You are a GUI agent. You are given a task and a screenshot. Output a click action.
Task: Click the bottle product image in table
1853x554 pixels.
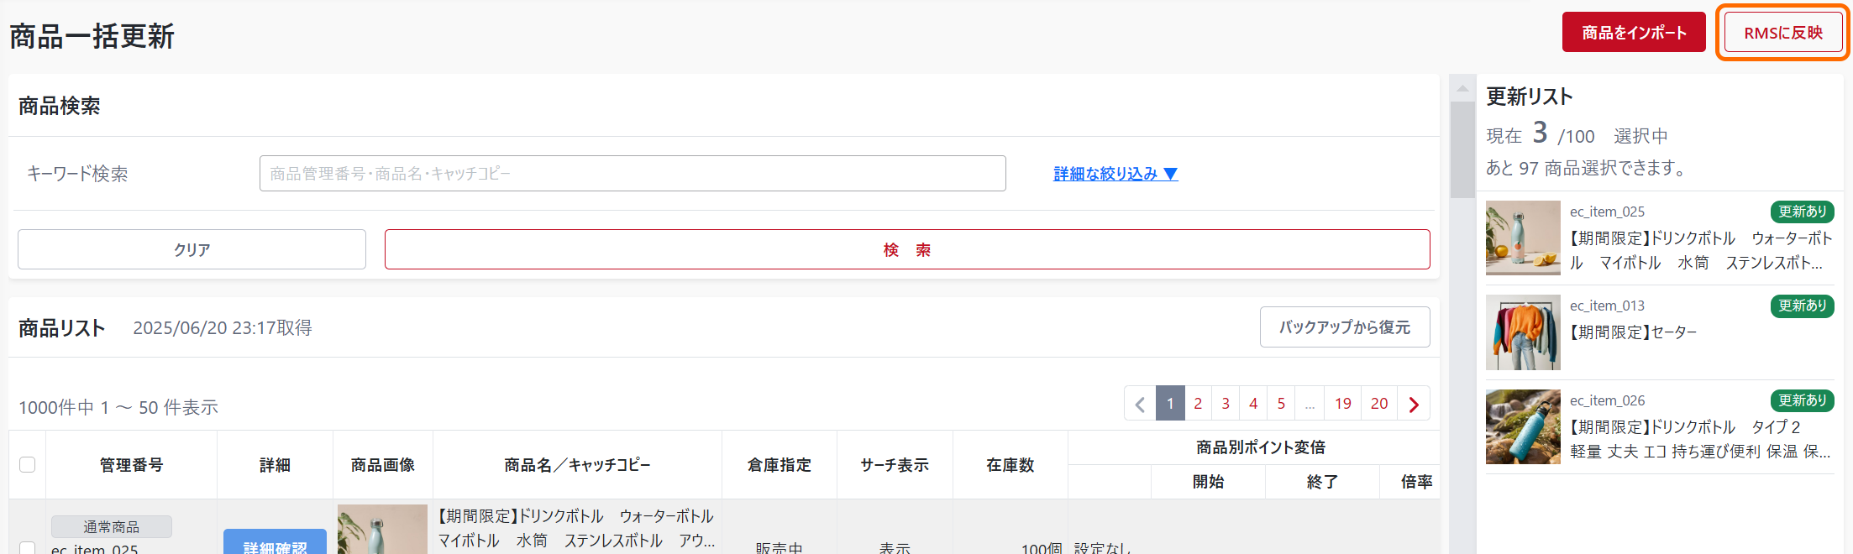(382, 529)
